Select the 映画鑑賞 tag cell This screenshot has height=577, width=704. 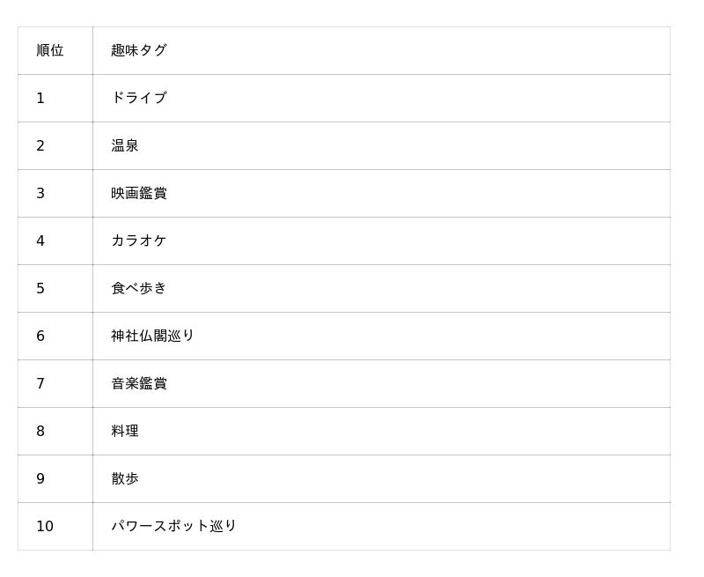138,193
